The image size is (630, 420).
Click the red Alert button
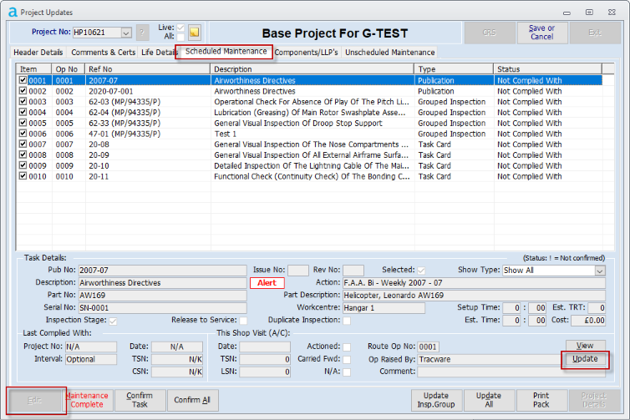point(267,283)
